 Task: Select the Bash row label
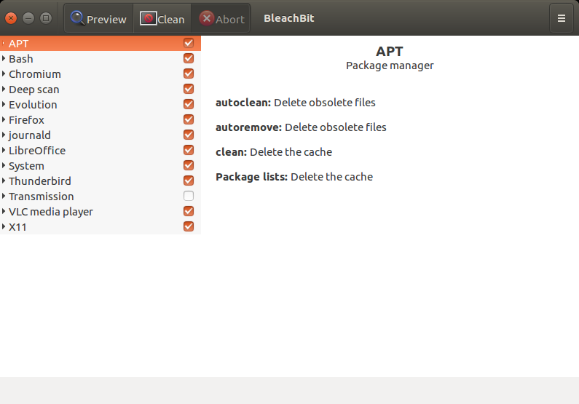[21, 59]
